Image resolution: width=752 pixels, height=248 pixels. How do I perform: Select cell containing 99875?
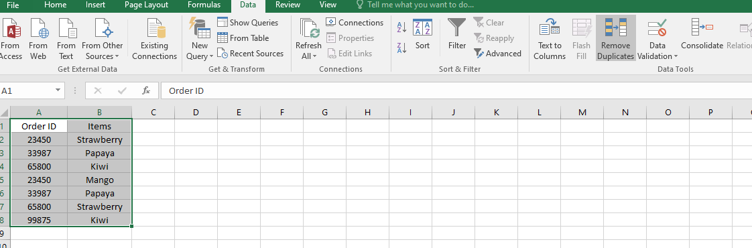coord(39,220)
